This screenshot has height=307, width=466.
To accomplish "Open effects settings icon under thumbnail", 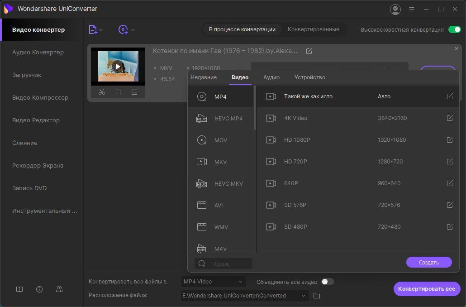I will [134, 92].
